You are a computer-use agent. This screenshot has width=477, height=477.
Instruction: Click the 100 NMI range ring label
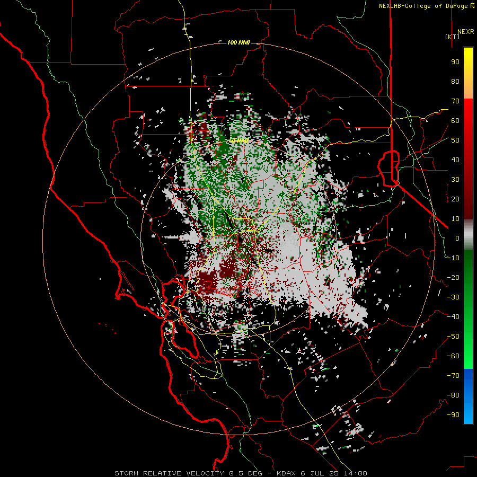[x=238, y=42]
